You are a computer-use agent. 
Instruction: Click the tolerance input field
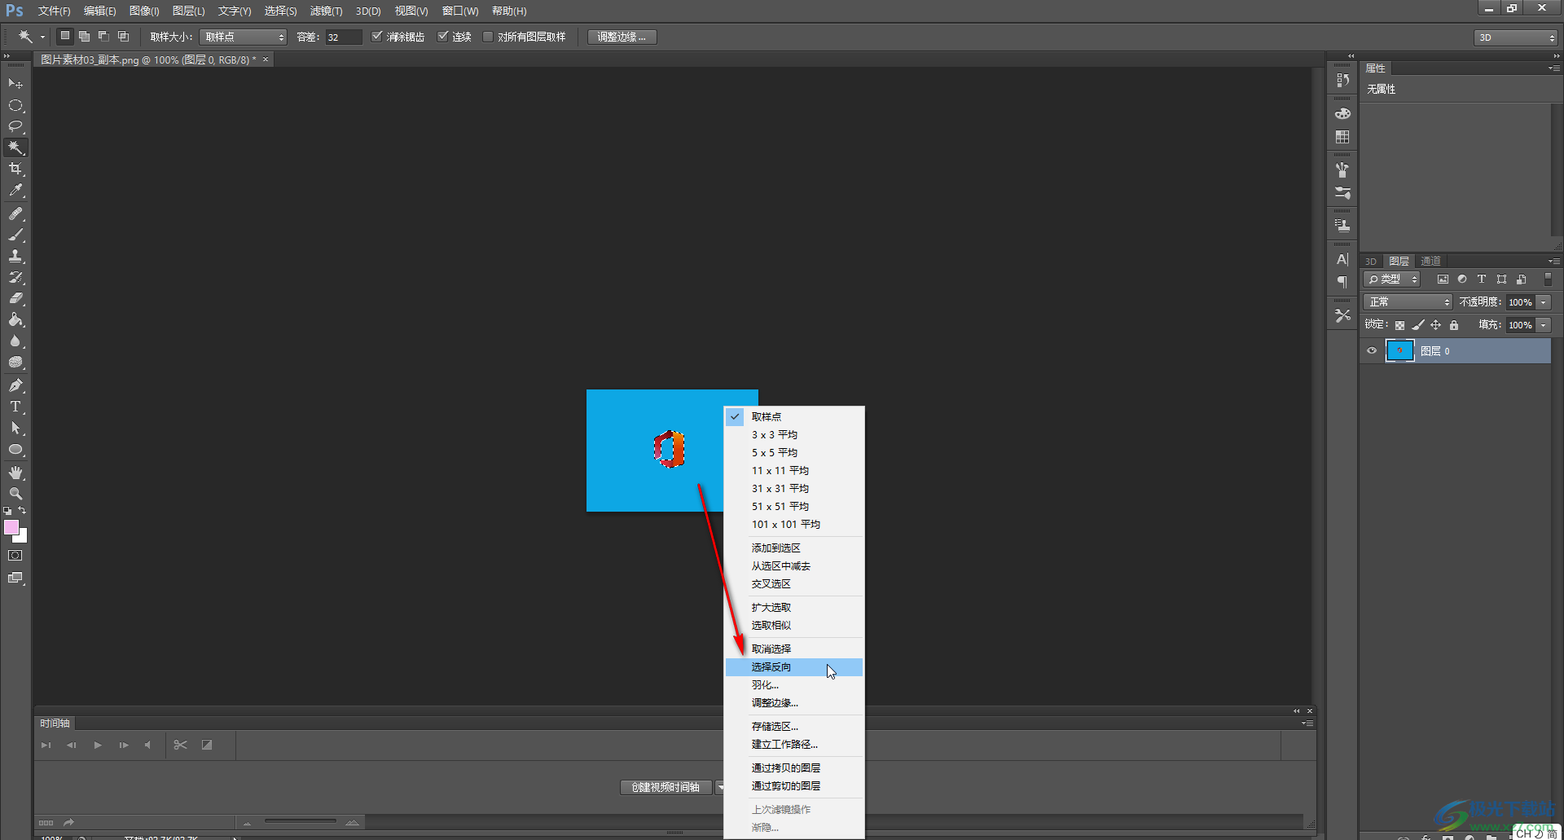click(343, 37)
